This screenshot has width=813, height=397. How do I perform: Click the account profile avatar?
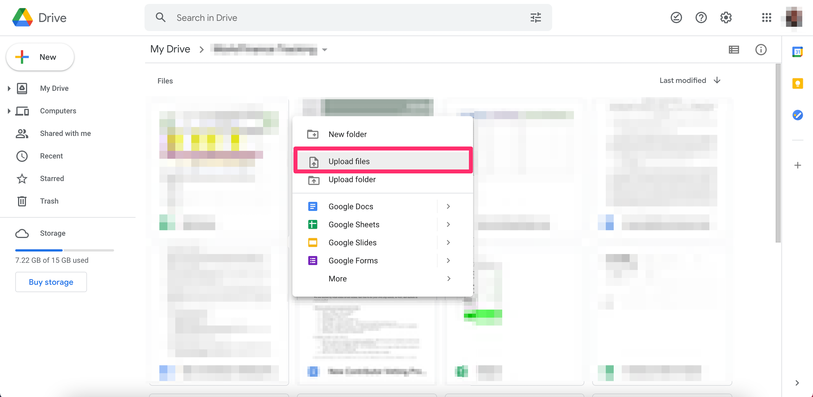[x=794, y=18]
